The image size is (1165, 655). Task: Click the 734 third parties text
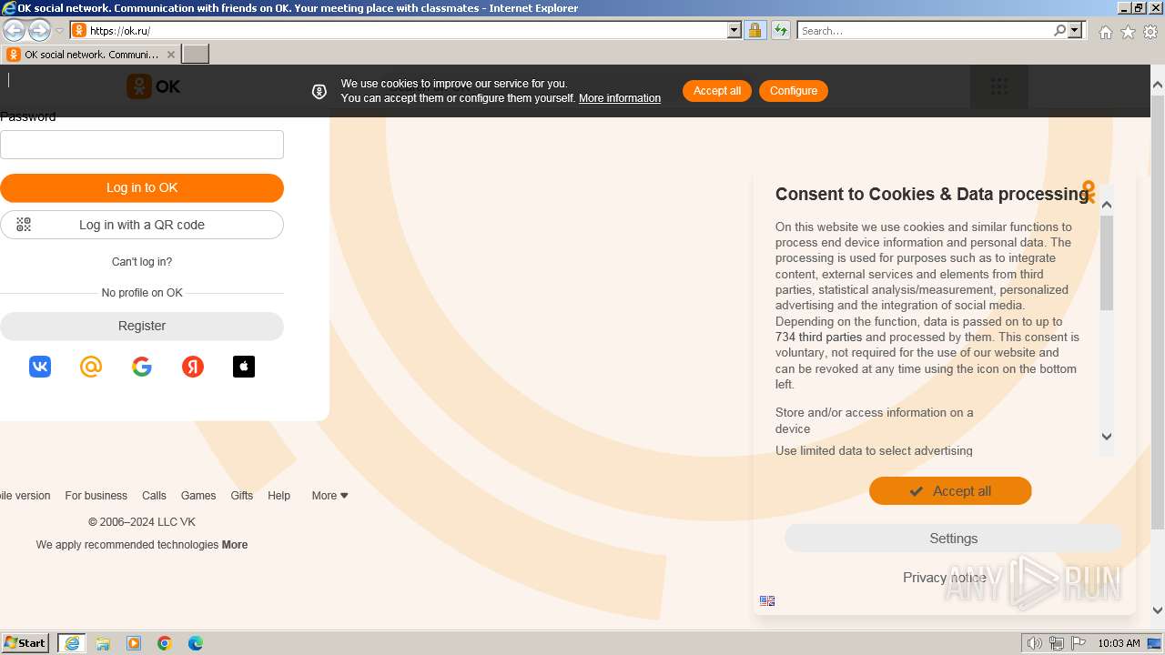click(818, 338)
